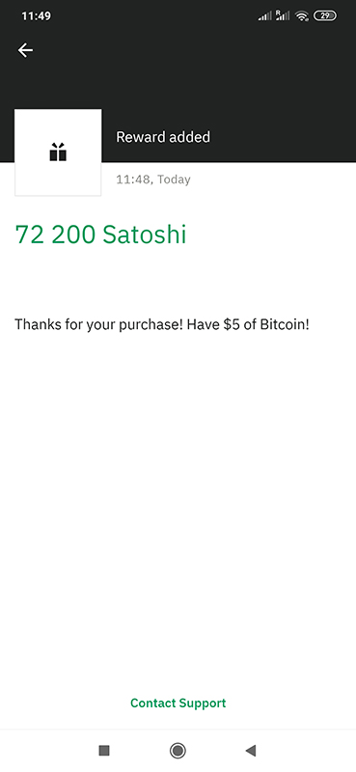Tap the gift box reward icon
The width and height of the screenshot is (356, 772).
pyautogui.click(x=58, y=152)
